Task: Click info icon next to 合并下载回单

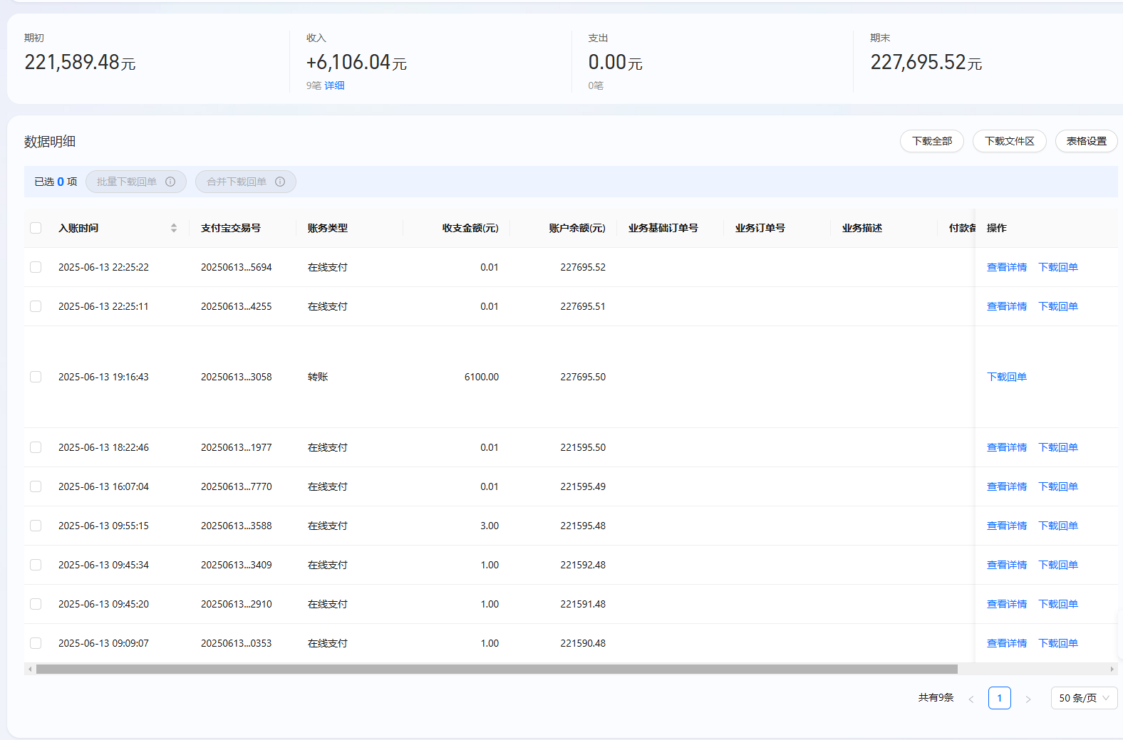Action: [280, 182]
